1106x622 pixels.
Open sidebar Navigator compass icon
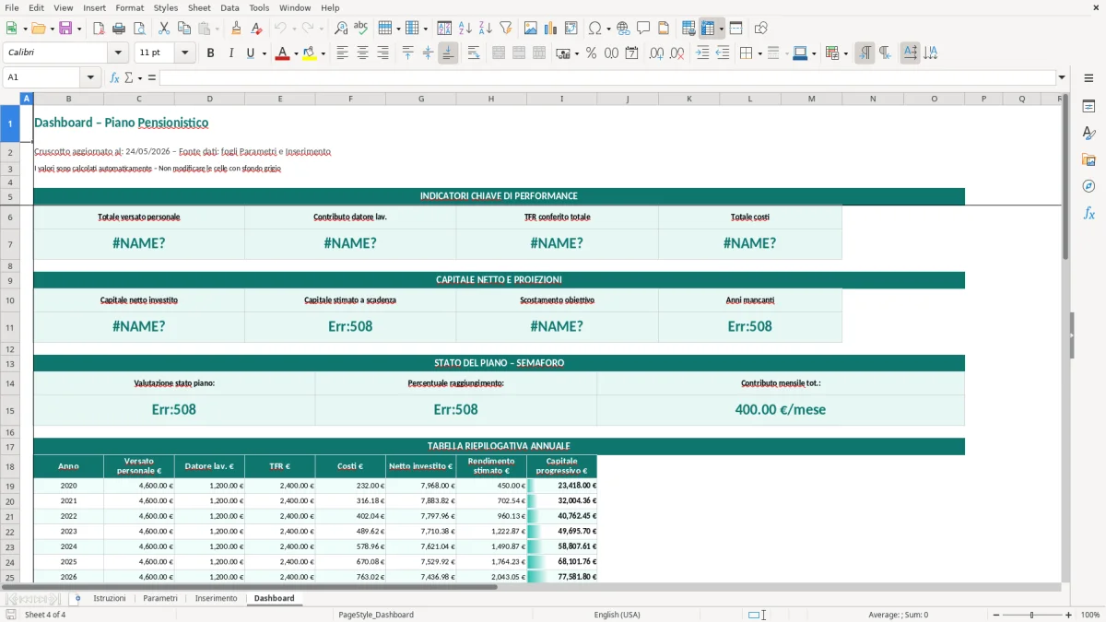pyautogui.click(x=1088, y=187)
